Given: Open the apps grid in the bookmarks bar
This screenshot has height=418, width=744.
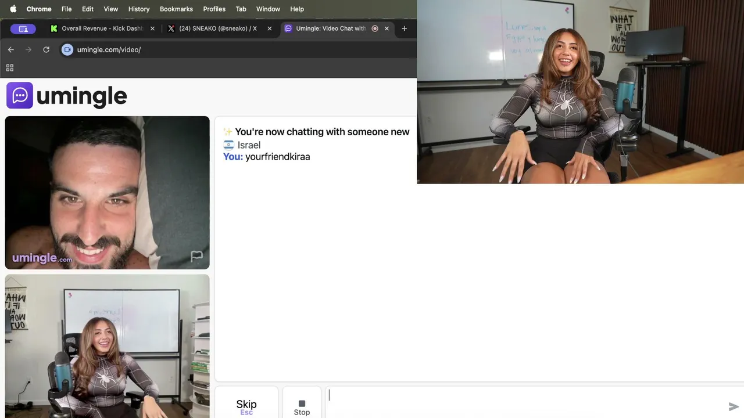Looking at the screenshot, I should point(10,68).
